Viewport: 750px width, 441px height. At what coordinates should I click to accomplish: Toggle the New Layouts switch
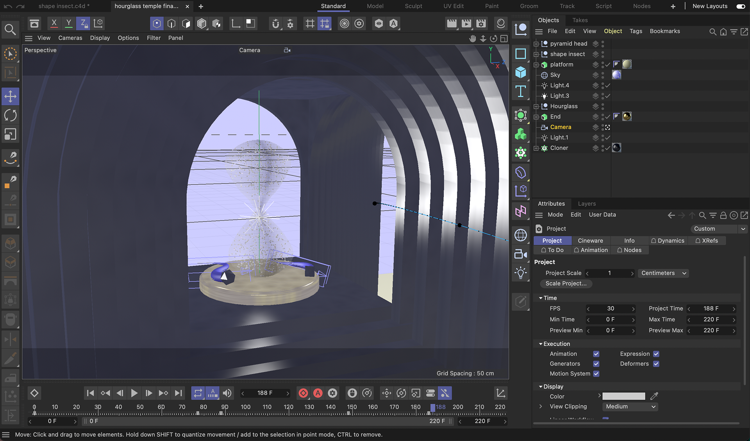740,6
